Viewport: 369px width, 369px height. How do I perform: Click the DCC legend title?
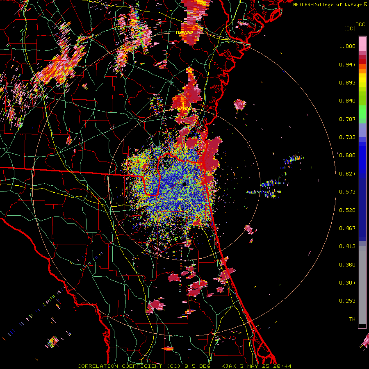pos(360,25)
